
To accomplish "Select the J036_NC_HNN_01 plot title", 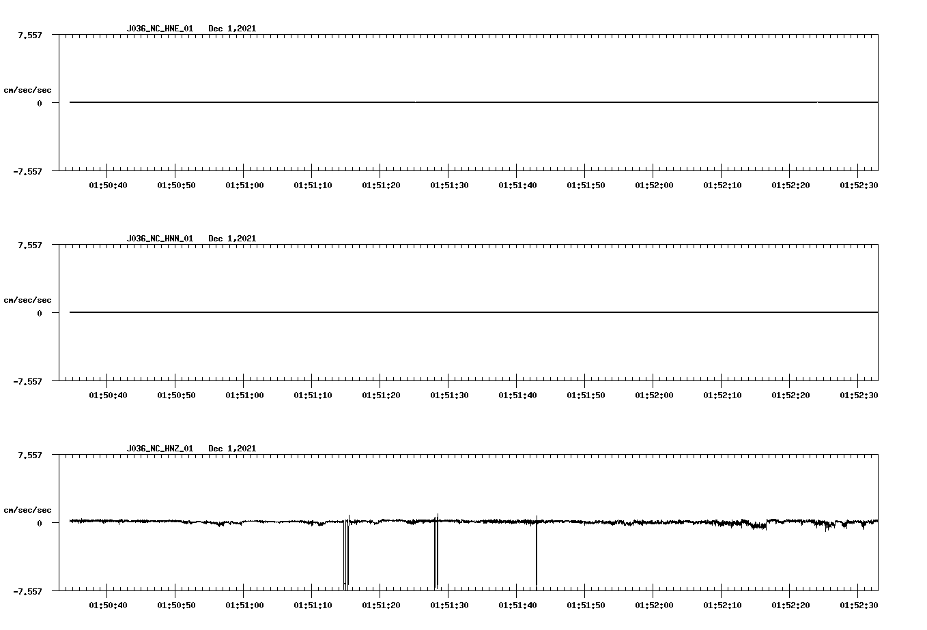I will click(160, 239).
